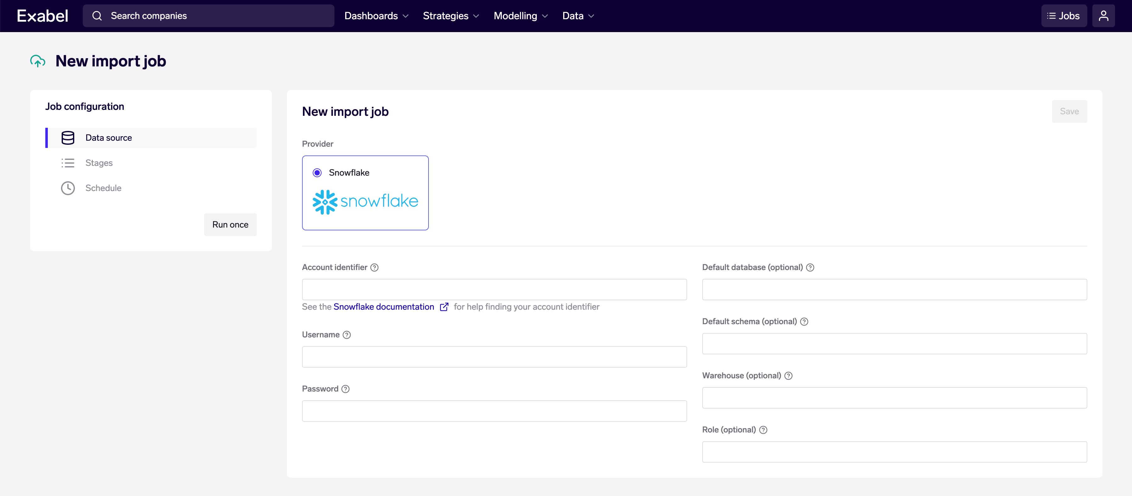Show help for Default schema
The height and width of the screenshot is (496, 1132).
804,322
